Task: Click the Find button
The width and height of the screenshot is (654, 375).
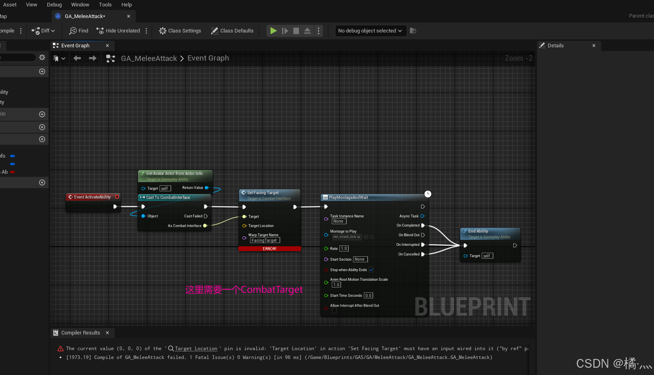Action: (x=79, y=31)
